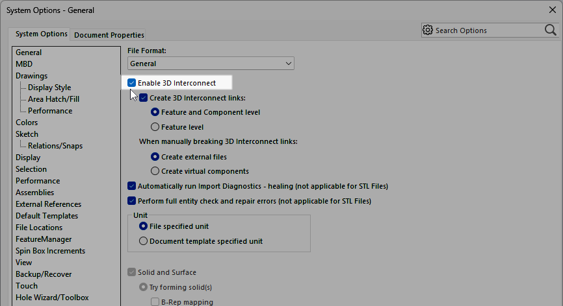
Task: Go to Assemblies settings
Action: coord(34,193)
